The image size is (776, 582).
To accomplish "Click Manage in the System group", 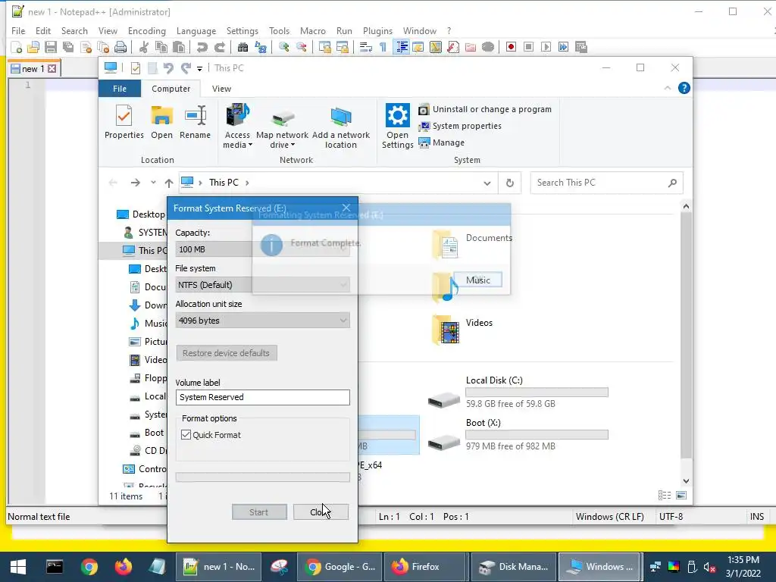I will 442,142.
